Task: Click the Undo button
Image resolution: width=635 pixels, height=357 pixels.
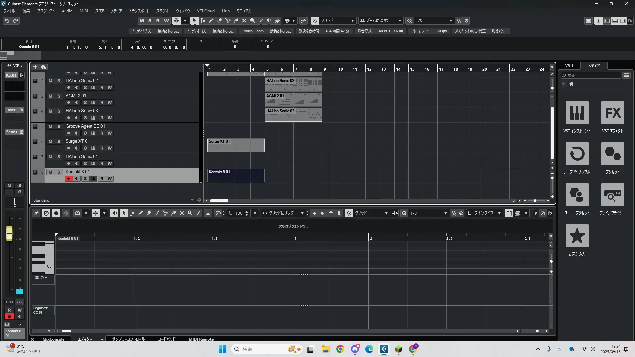Action: (x=7, y=21)
